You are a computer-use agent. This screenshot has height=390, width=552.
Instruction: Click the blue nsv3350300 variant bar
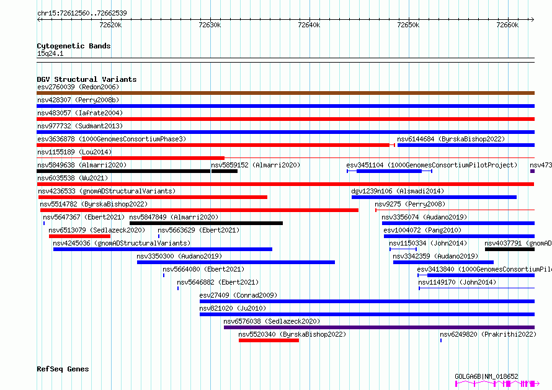point(236,262)
